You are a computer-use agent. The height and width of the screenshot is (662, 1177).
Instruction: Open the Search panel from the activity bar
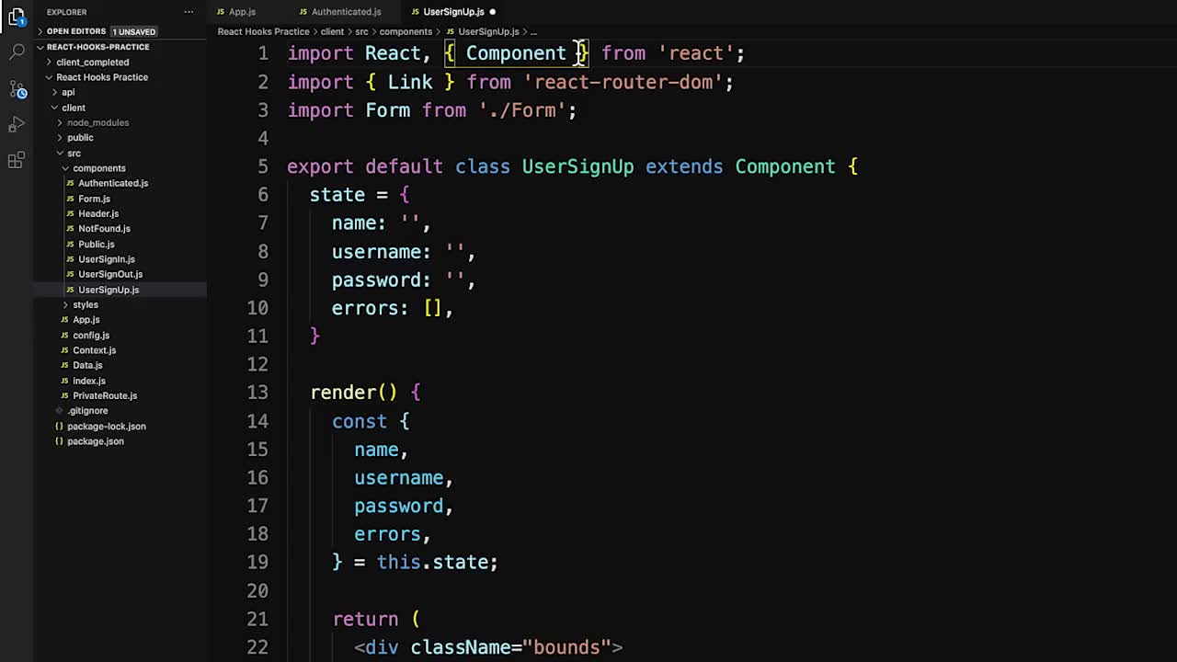click(18, 51)
